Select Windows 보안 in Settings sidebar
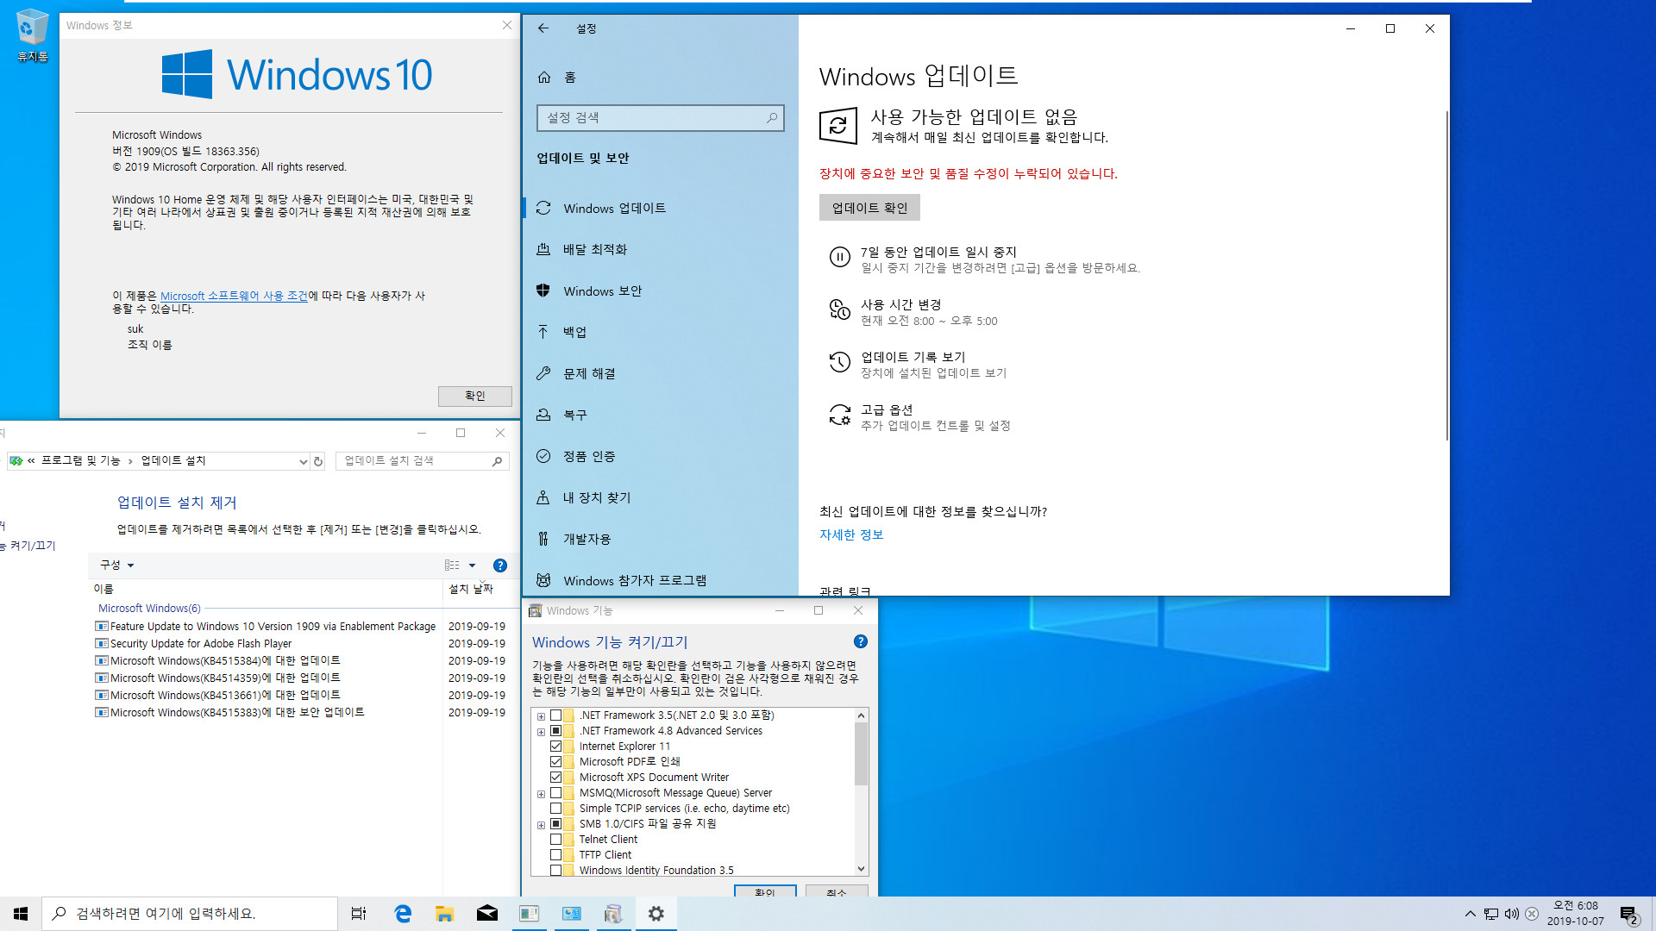1656x931 pixels. click(x=661, y=291)
